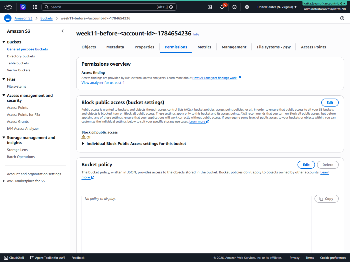Open Access Points sidebar link
The height and width of the screenshot is (262, 350).
coord(17,108)
